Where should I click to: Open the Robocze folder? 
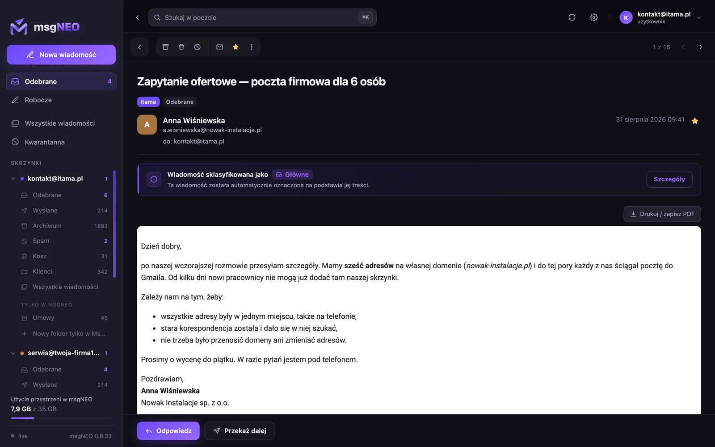(x=61, y=100)
